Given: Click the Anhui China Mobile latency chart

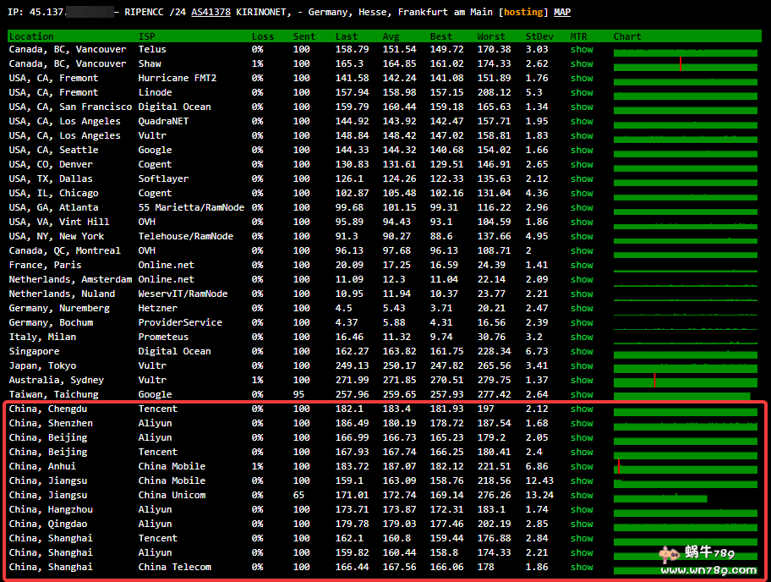Looking at the screenshot, I should click(x=685, y=467).
